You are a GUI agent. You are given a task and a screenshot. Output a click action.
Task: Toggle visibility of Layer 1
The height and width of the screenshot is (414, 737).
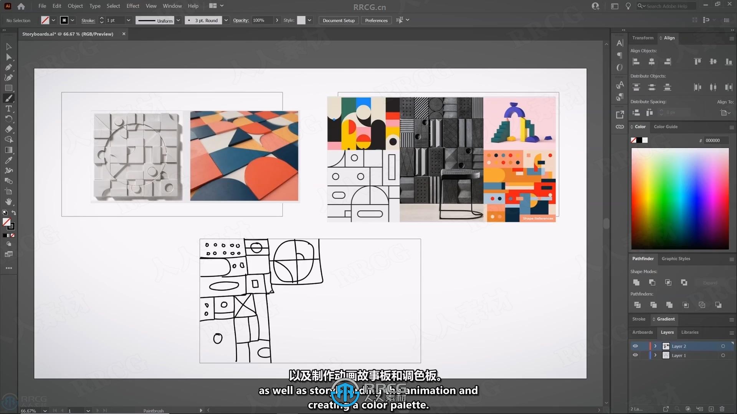635,355
